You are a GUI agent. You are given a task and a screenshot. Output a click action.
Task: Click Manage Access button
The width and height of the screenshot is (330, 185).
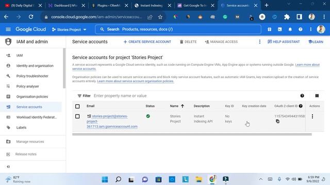[221, 42]
